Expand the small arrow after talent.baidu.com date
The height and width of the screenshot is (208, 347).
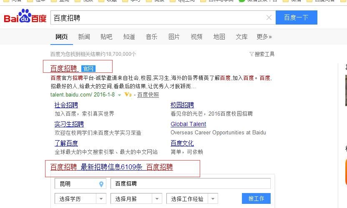click(x=120, y=95)
